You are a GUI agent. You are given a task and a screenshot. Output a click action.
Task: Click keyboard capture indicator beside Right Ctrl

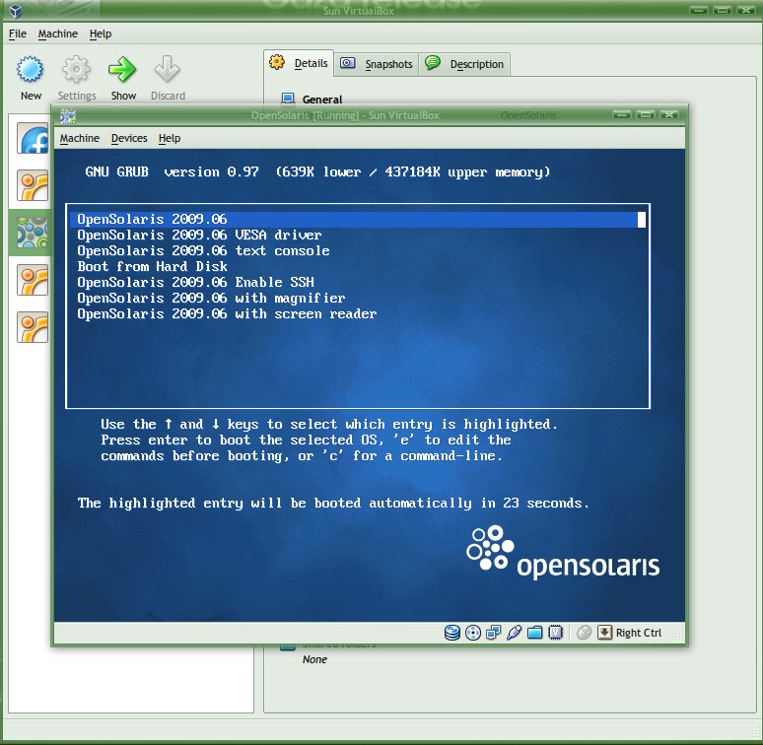[x=604, y=633]
